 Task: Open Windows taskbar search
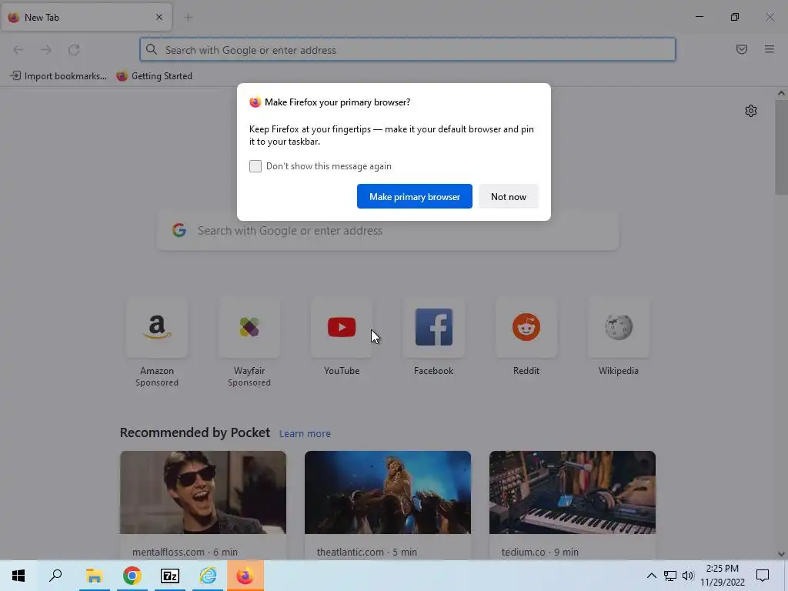pyautogui.click(x=55, y=576)
